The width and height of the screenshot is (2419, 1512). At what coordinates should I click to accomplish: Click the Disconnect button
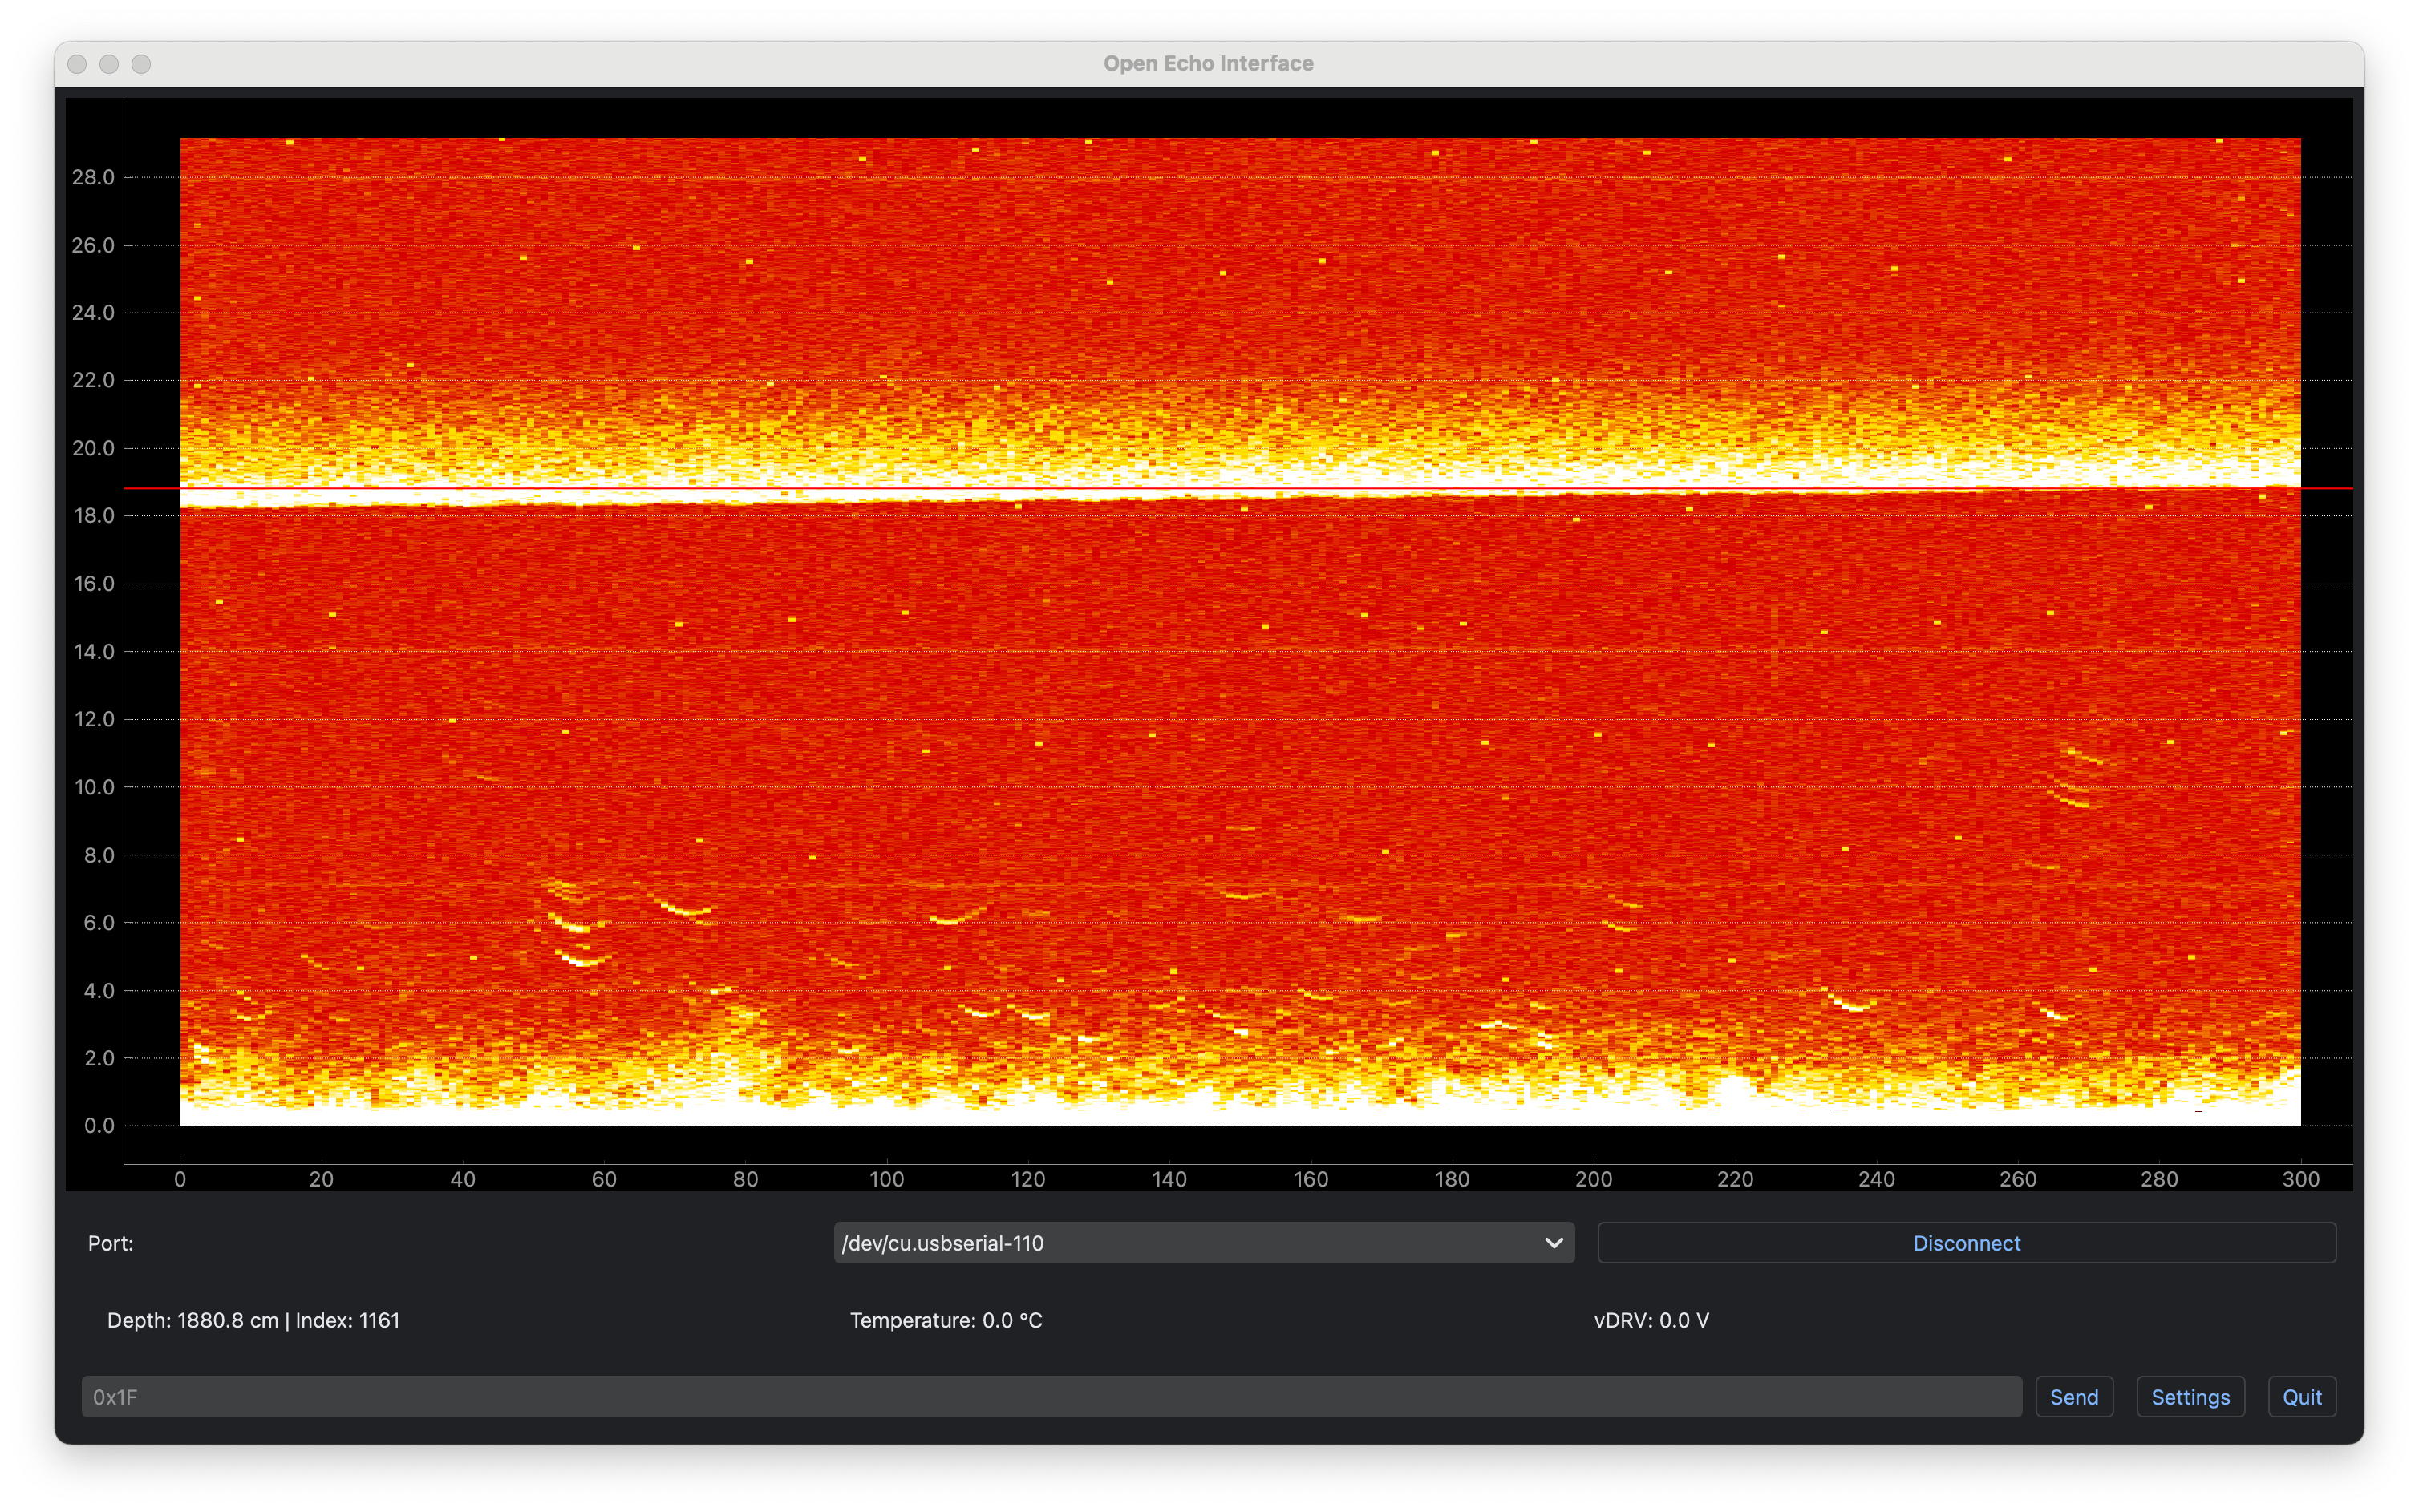(1966, 1243)
